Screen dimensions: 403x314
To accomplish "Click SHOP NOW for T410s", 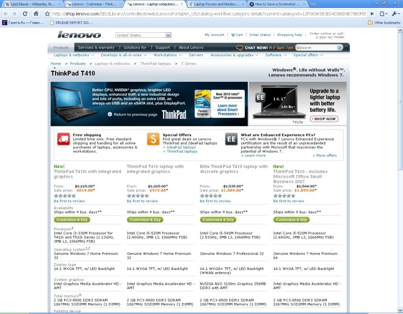I will [324, 119].
